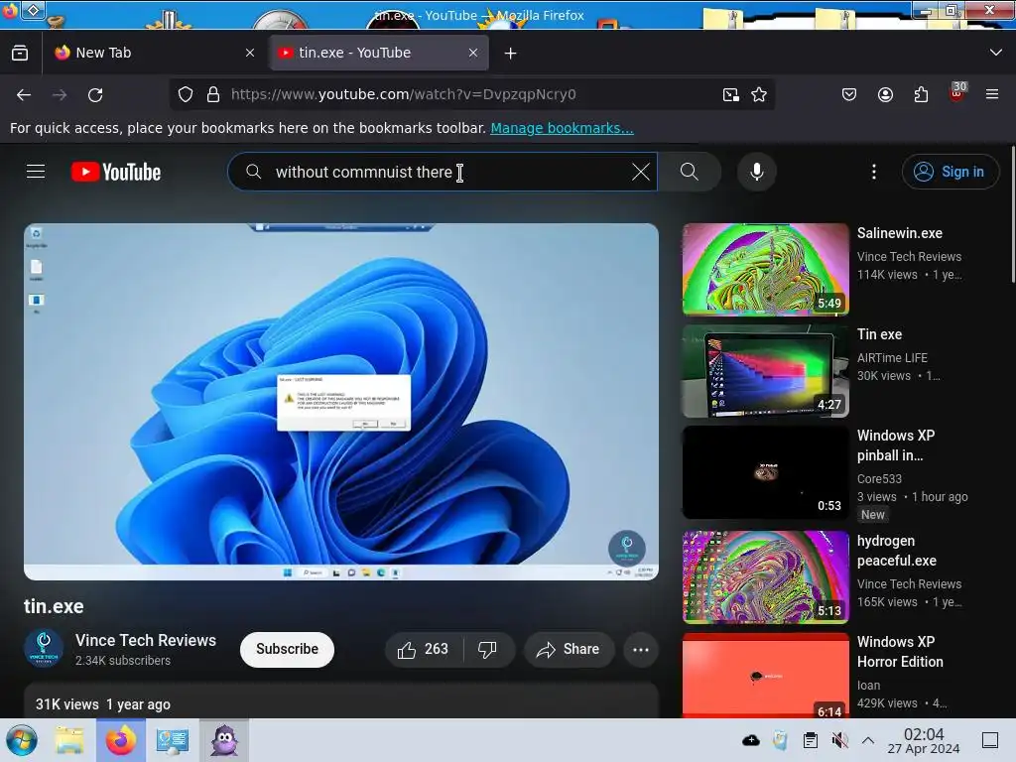Image resolution: width=1016 pixels, height=762 pixels.
Task: Close the tin.exe YouTube tab
Action: coord(473,53)
